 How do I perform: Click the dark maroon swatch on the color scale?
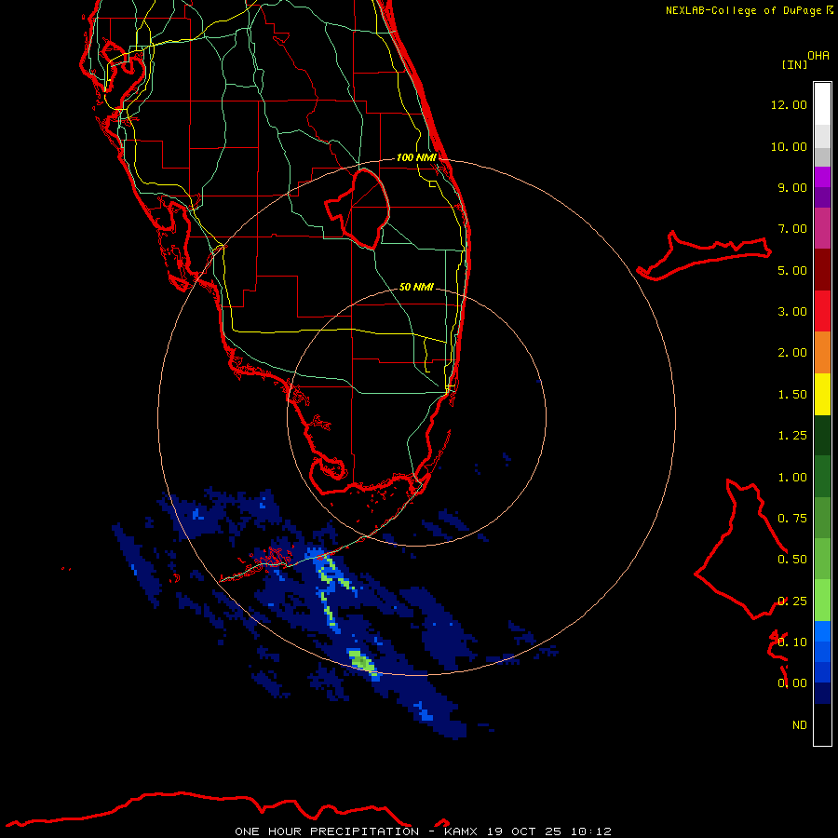pos(822,270)
